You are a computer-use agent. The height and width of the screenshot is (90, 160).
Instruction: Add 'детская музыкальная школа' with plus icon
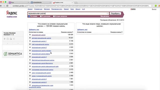(30, 38)
